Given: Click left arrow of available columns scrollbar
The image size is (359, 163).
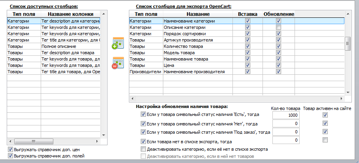Looking at the screenshot, I should pyautogui.click(x=10, y=141).
